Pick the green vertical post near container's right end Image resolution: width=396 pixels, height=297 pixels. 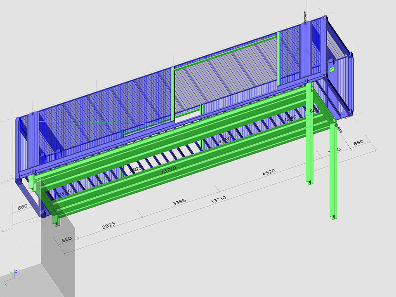(279, 58)
